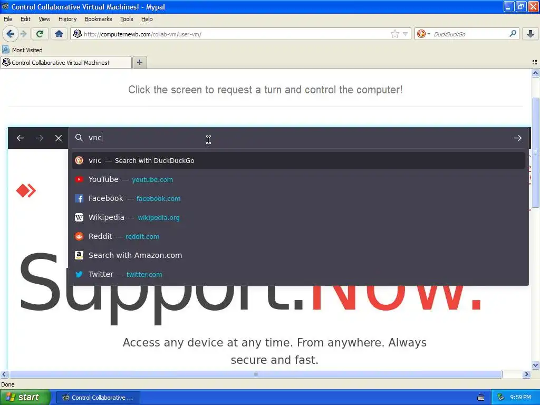The width and height of the screenshot is (540, 405).
Task: Open the View menu
Action: (x=44, y=19)
